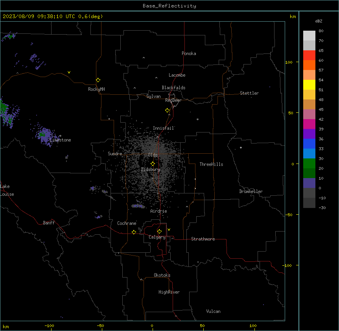Screen dimensions: 339x331
Task: Click the Innisfail town label
Action: pos(163,128)
